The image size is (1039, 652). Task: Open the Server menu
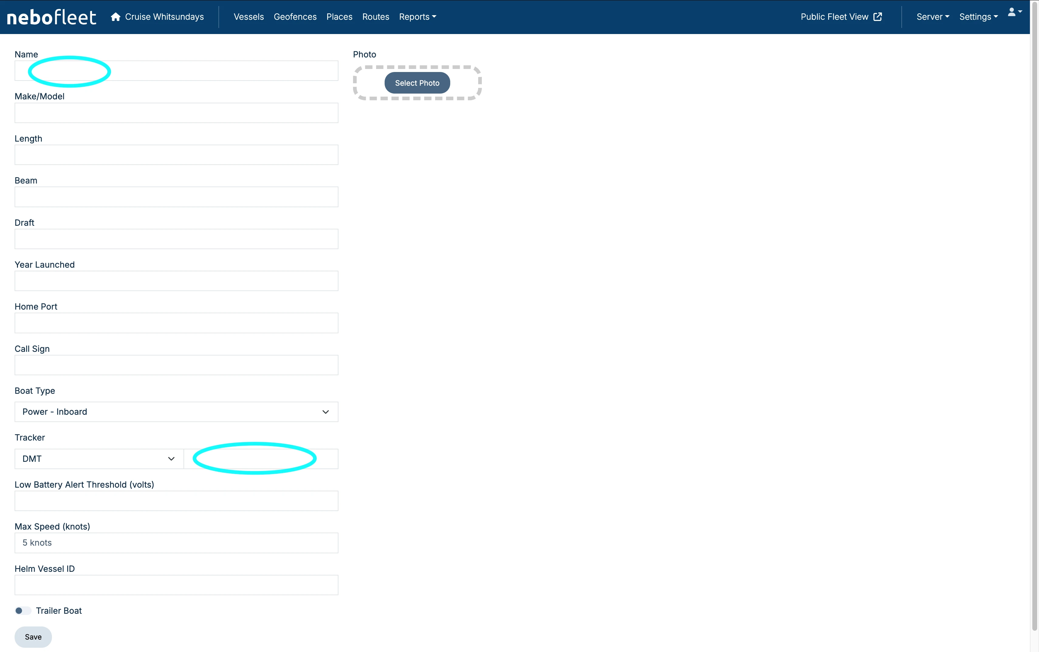click(932, 17)
